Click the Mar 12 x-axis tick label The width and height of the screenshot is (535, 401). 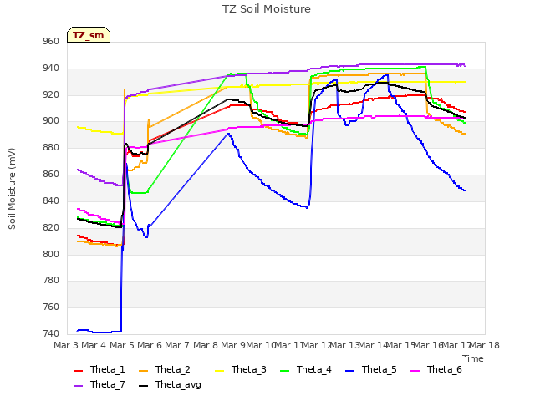pyautogui.click(x=318, y=345)
